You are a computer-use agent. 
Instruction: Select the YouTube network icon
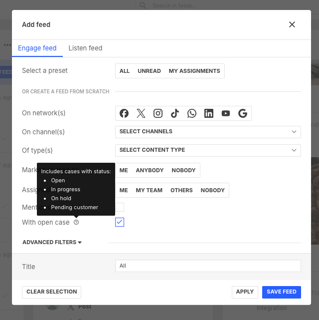[x=226, y=113]
